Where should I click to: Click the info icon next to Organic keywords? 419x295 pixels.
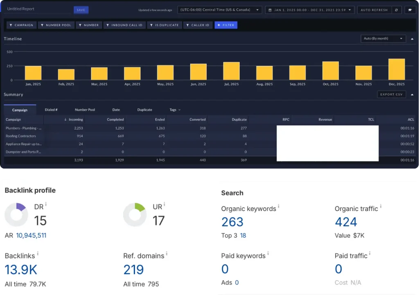coord(279,207)
